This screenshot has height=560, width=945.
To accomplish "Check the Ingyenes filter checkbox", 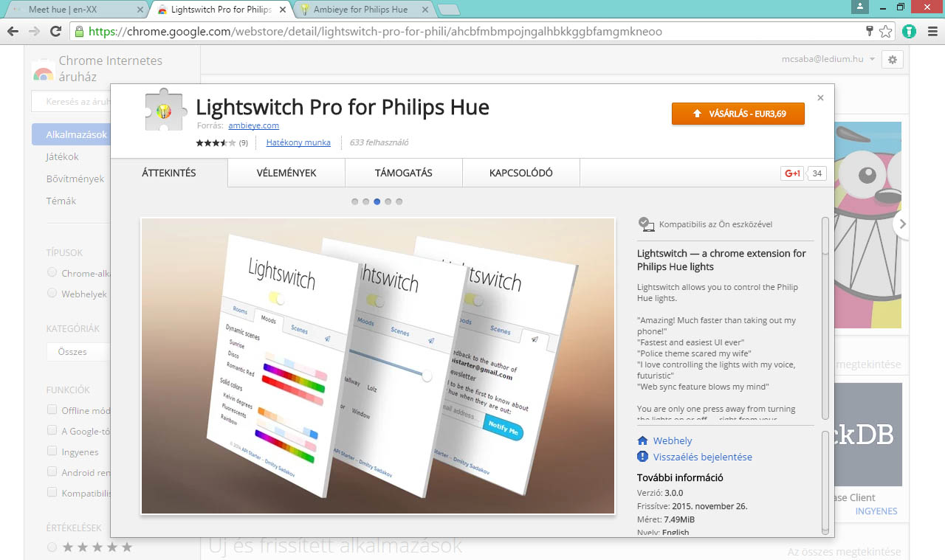I will [x=52, y=452].
